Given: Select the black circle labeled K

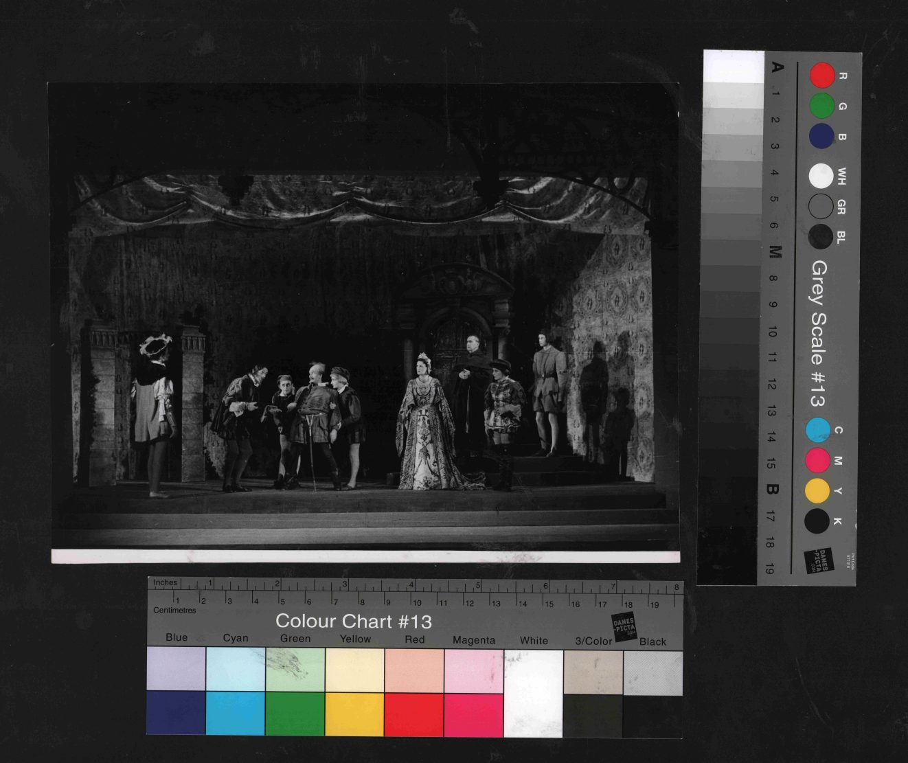Looking at the screenshot, I should [x=817, y=521].
